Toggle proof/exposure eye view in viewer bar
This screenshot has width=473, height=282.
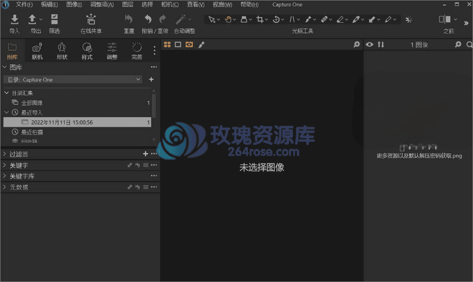coord(189,45)
